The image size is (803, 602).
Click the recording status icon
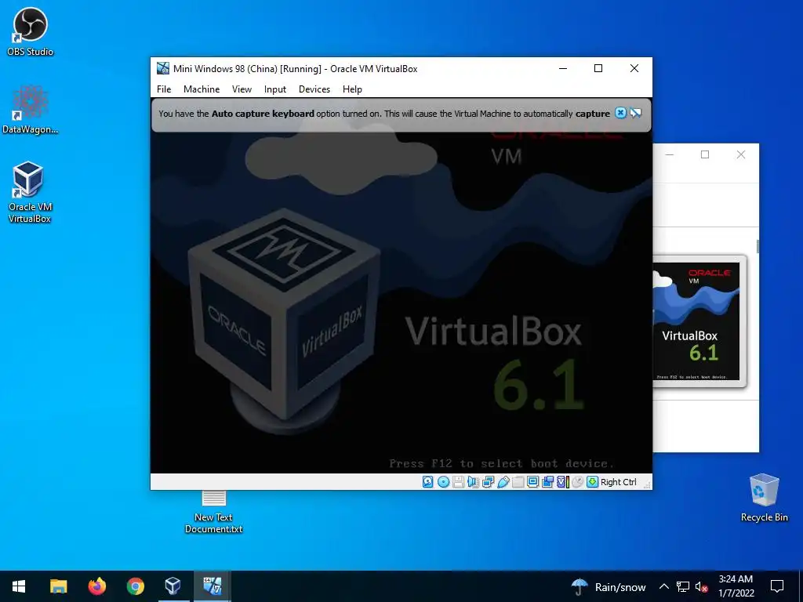coord(547,482)
